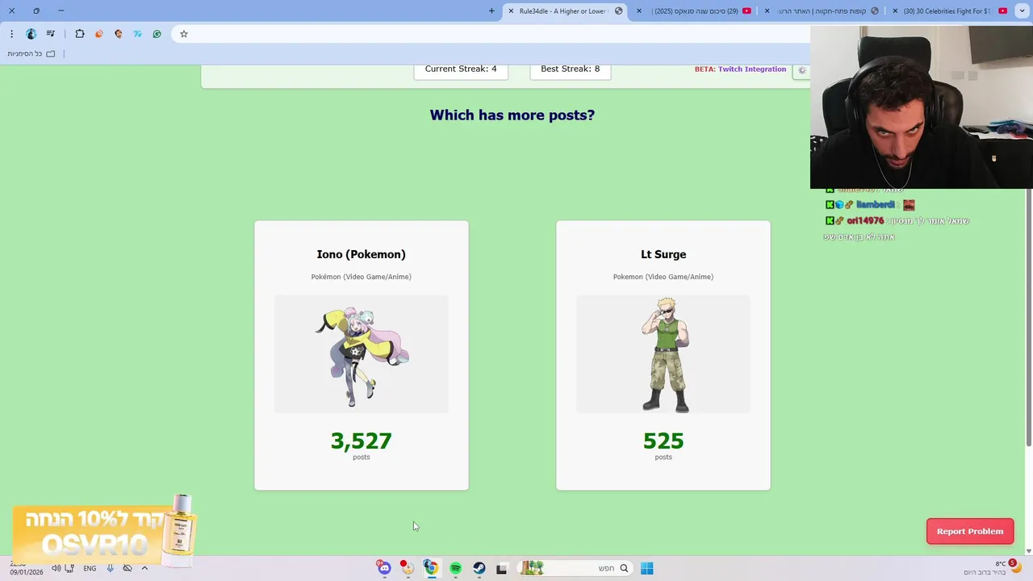Open the taskbar app beside Steam

coord(501,568)
